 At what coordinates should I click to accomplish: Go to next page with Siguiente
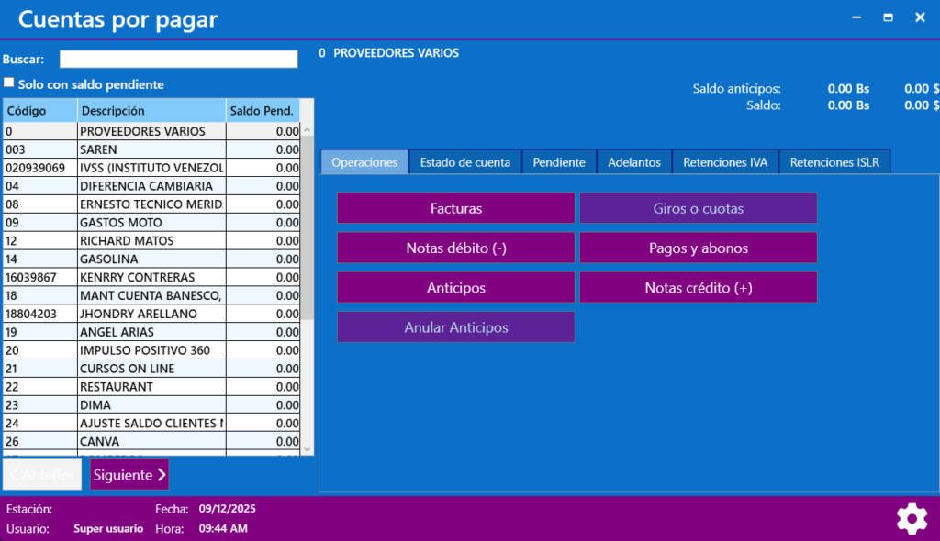click(129, 474)
